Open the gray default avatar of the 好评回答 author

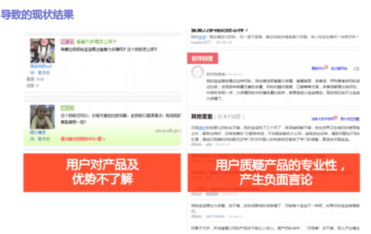point(197,72)
